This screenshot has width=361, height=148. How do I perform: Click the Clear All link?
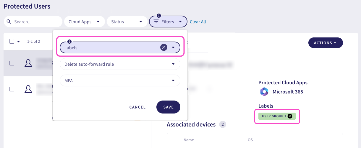[x=198, y=22]
